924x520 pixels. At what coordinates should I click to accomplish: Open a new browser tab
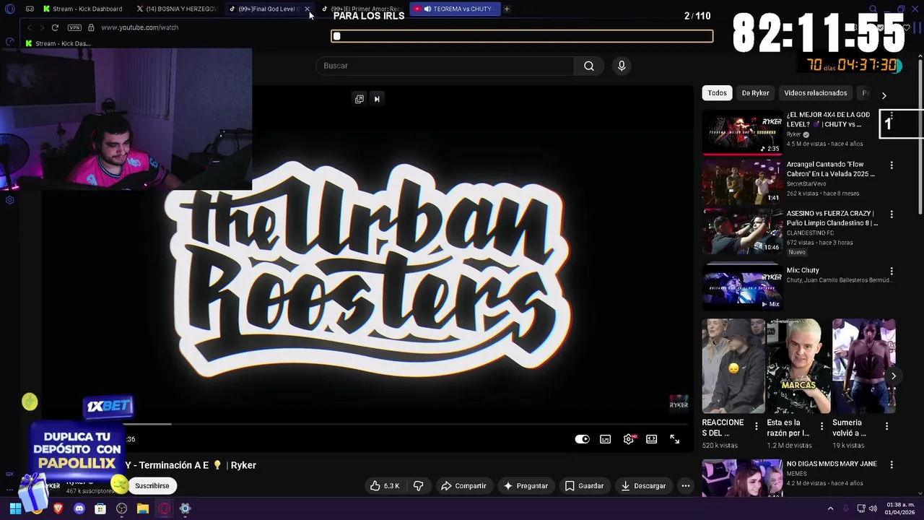pyautogui.click(x=507, y=9)
